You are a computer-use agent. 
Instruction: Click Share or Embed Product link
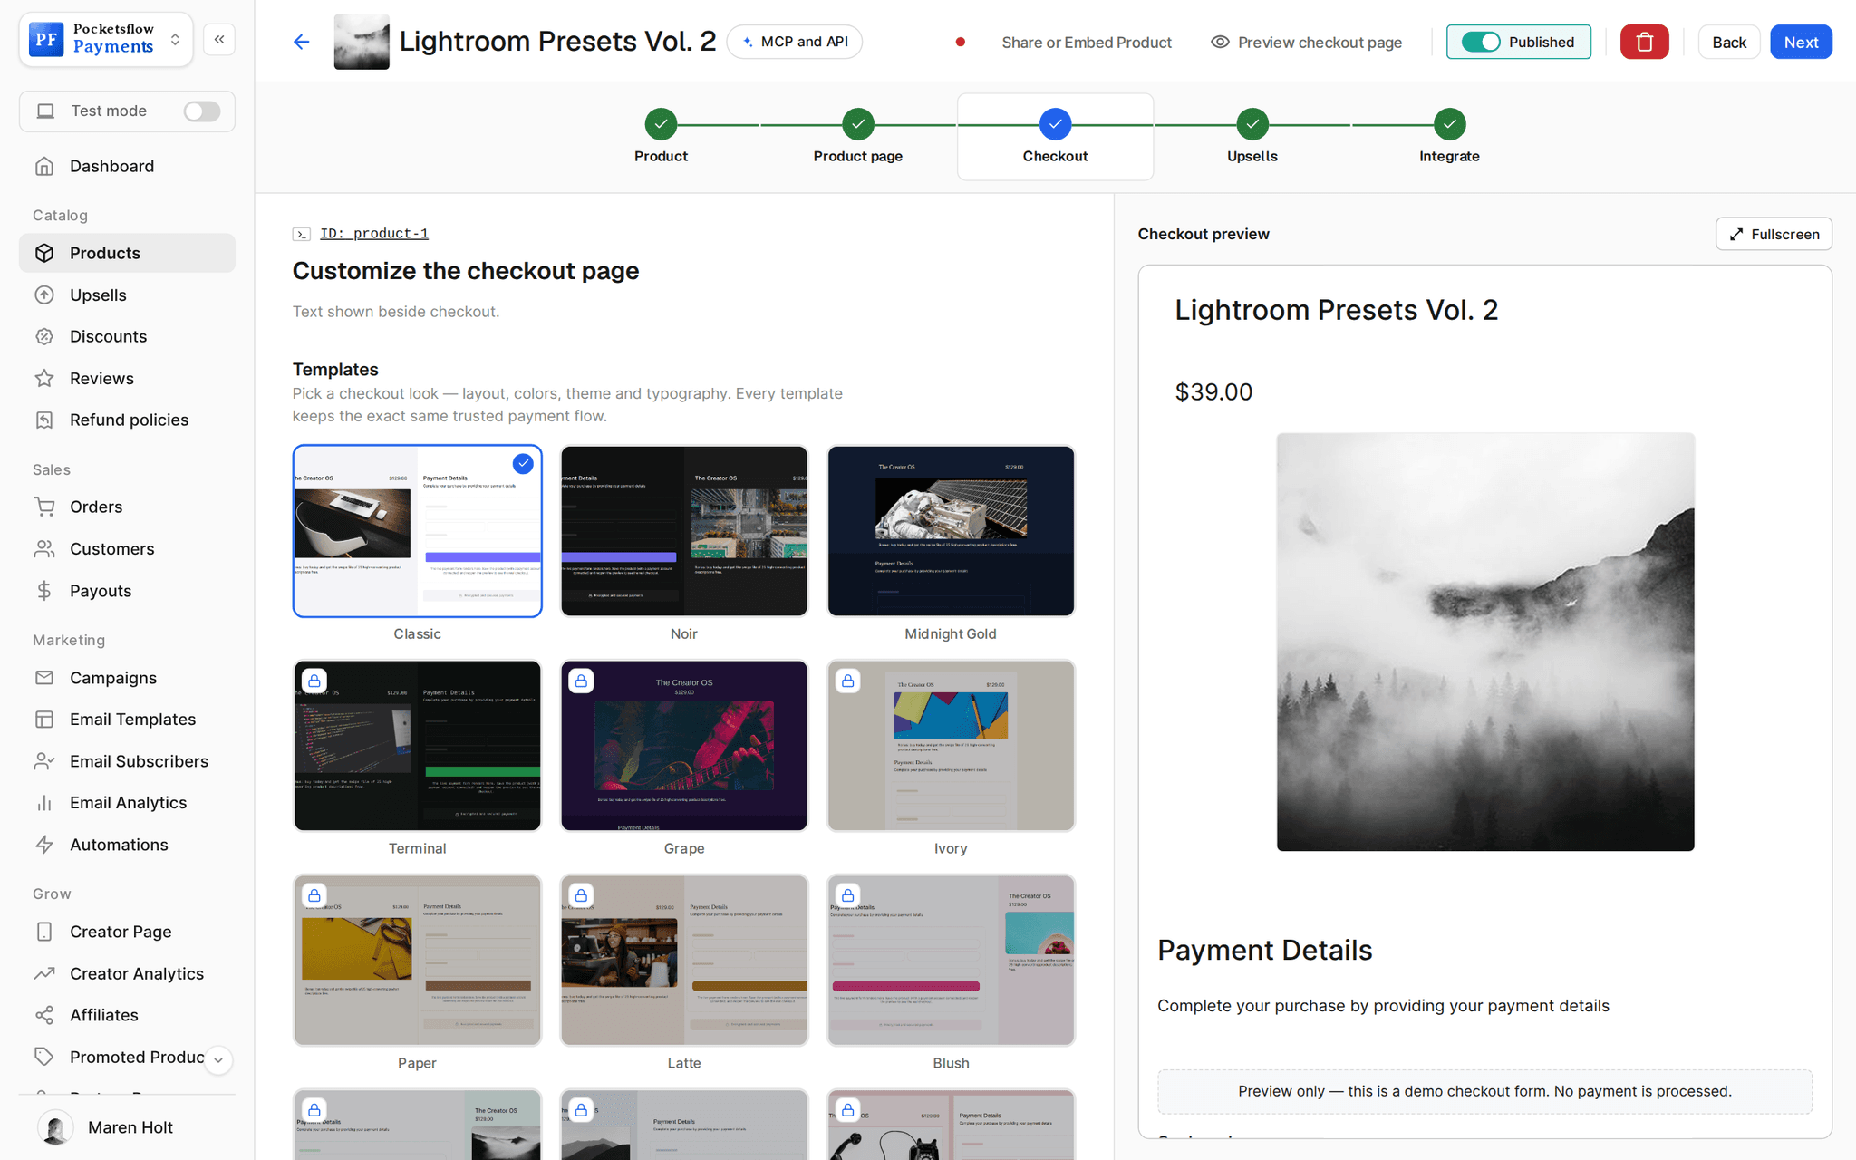pyautogui.click(x=1086, y=42)
